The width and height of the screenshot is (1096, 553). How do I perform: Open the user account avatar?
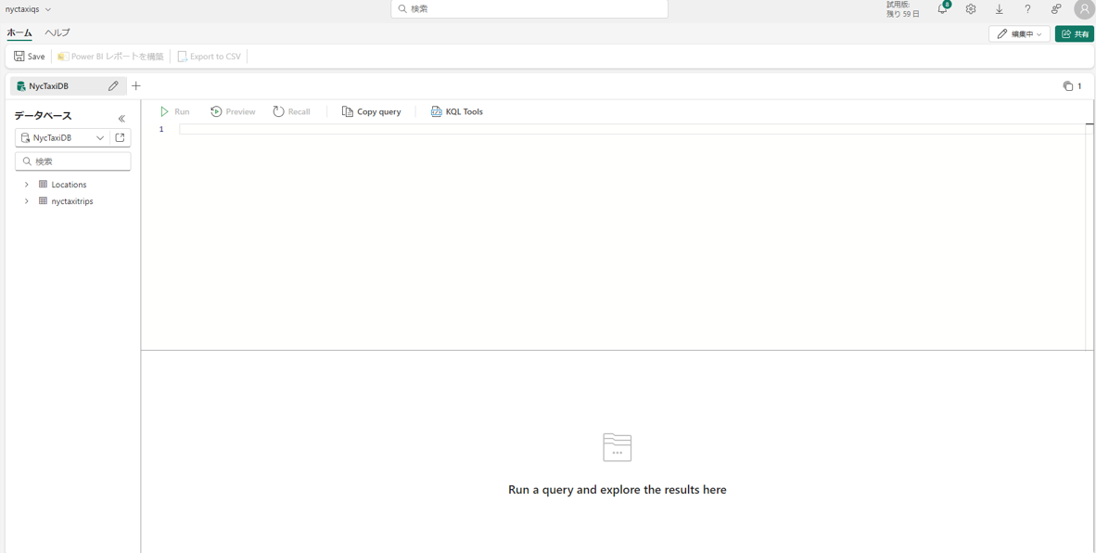point(1084,9)
